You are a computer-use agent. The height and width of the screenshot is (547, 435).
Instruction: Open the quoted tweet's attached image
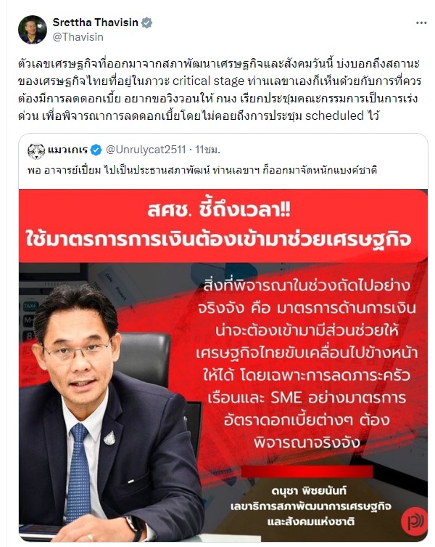tap(223, 365)
